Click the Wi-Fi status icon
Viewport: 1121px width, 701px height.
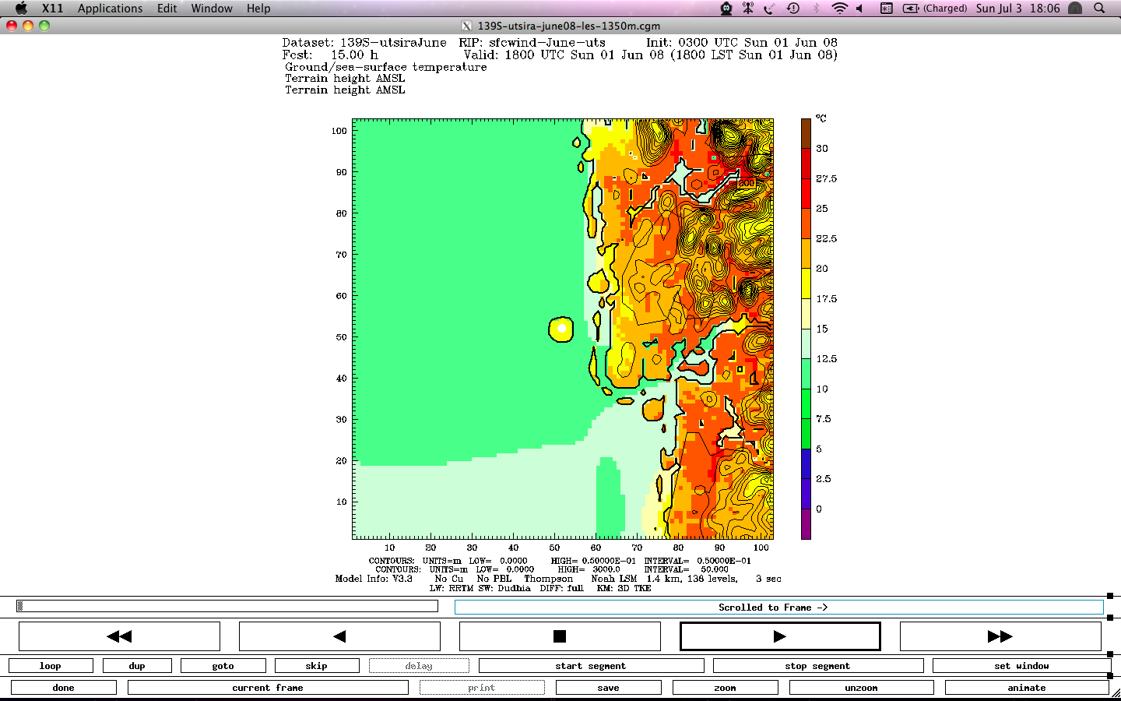(839, 9)
